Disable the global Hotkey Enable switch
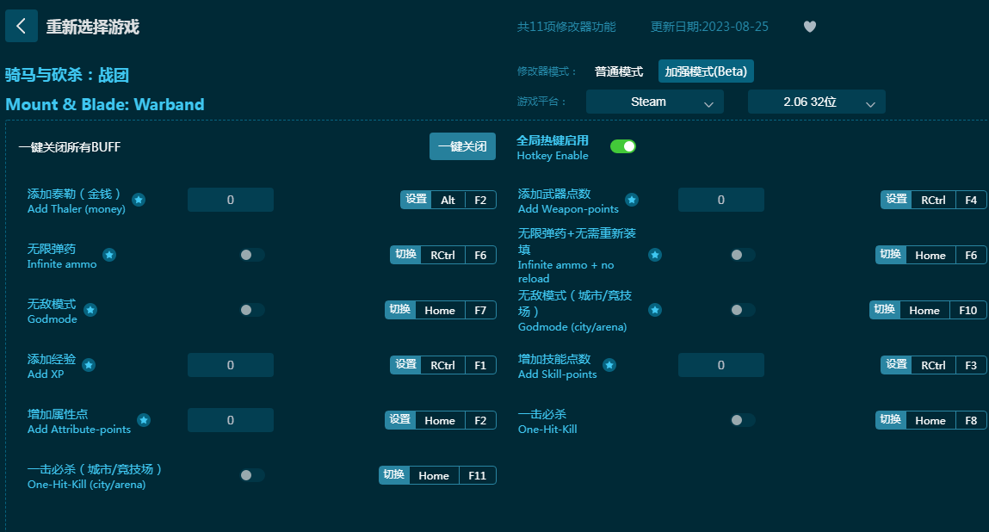The image size is (989, 532). [x=623, y=146]
